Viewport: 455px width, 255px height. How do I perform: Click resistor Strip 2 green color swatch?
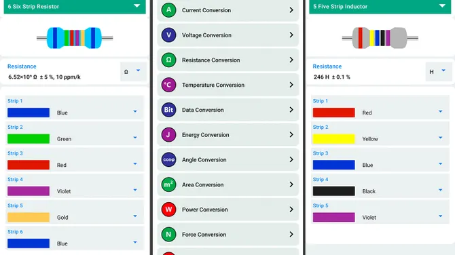pyautogui.click(x=29, y=139)
